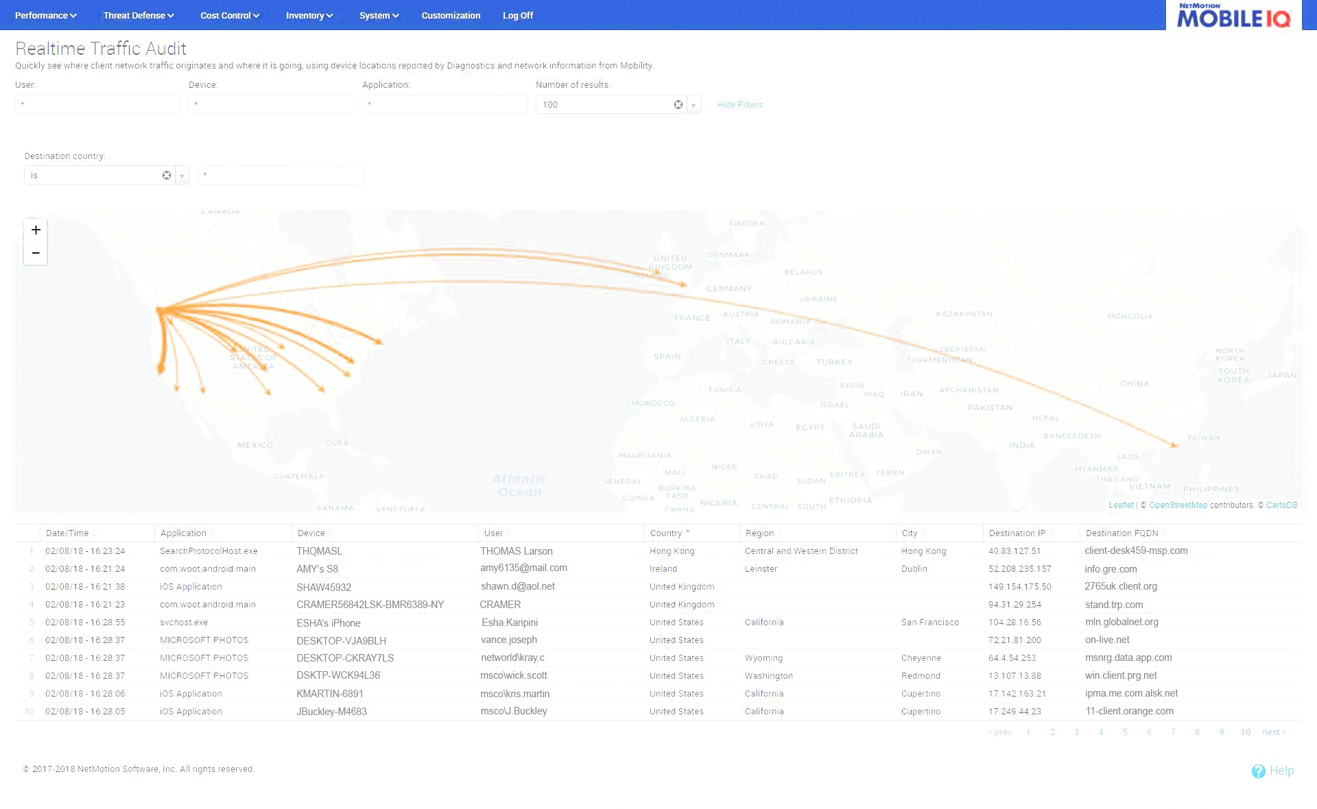Toggle sorting on the Application column
Image resolution: width=1317 pixels, height=809 pixels.
[x=184, y=533]
